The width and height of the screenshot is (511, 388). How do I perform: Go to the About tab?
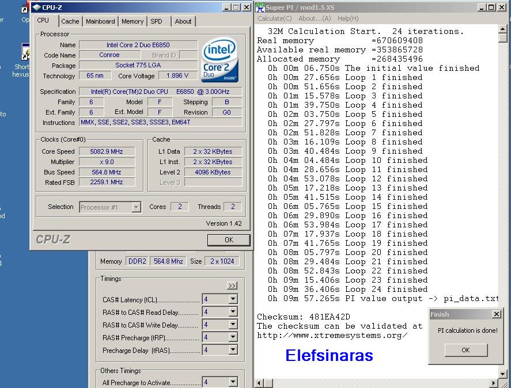click(183, 21)
